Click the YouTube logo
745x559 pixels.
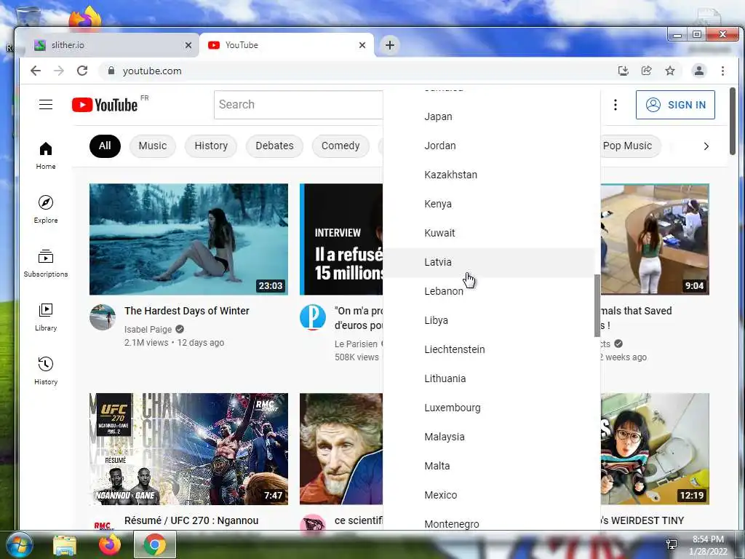click(x=105, y=105)
